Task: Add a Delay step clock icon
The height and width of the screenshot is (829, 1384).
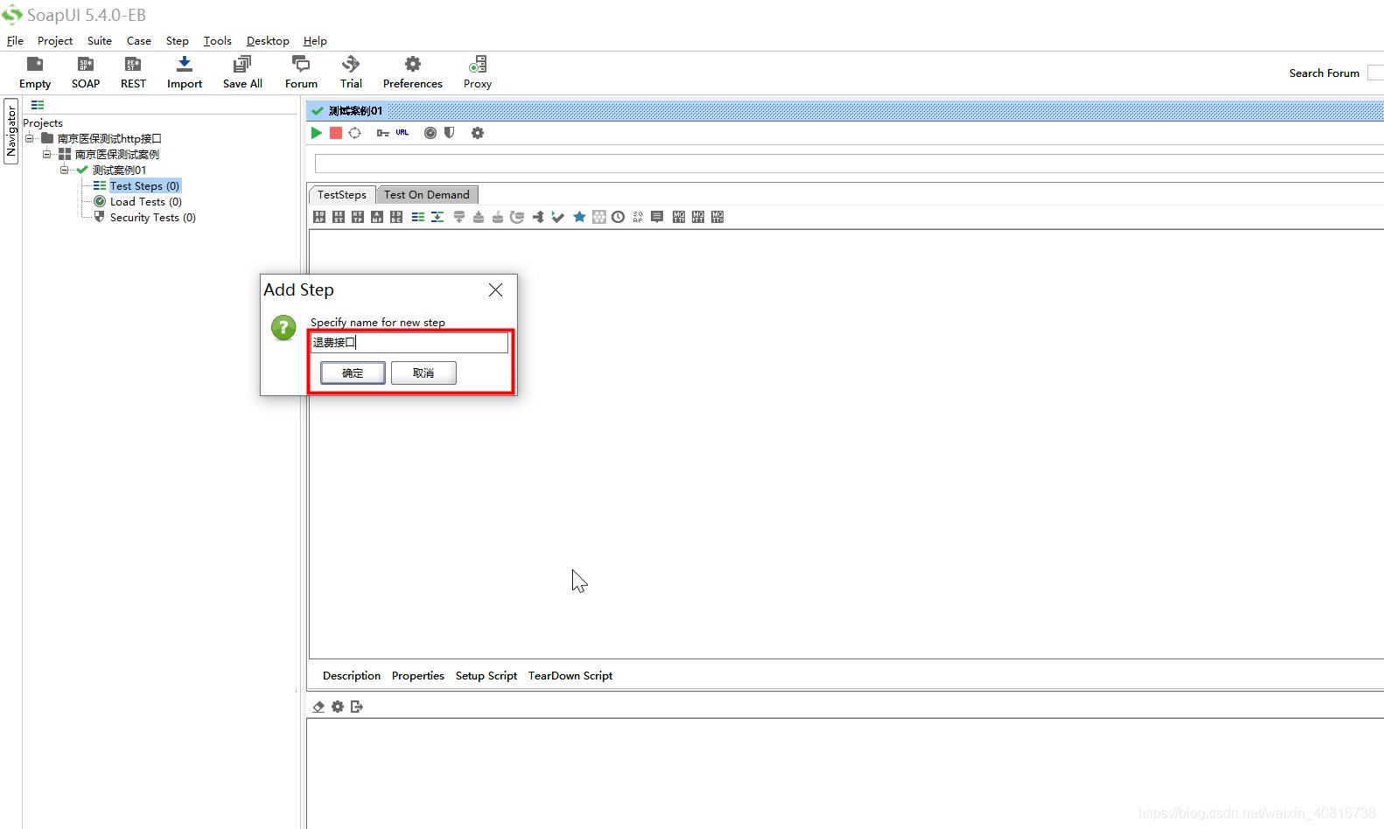Action: [x=619, y=217]
